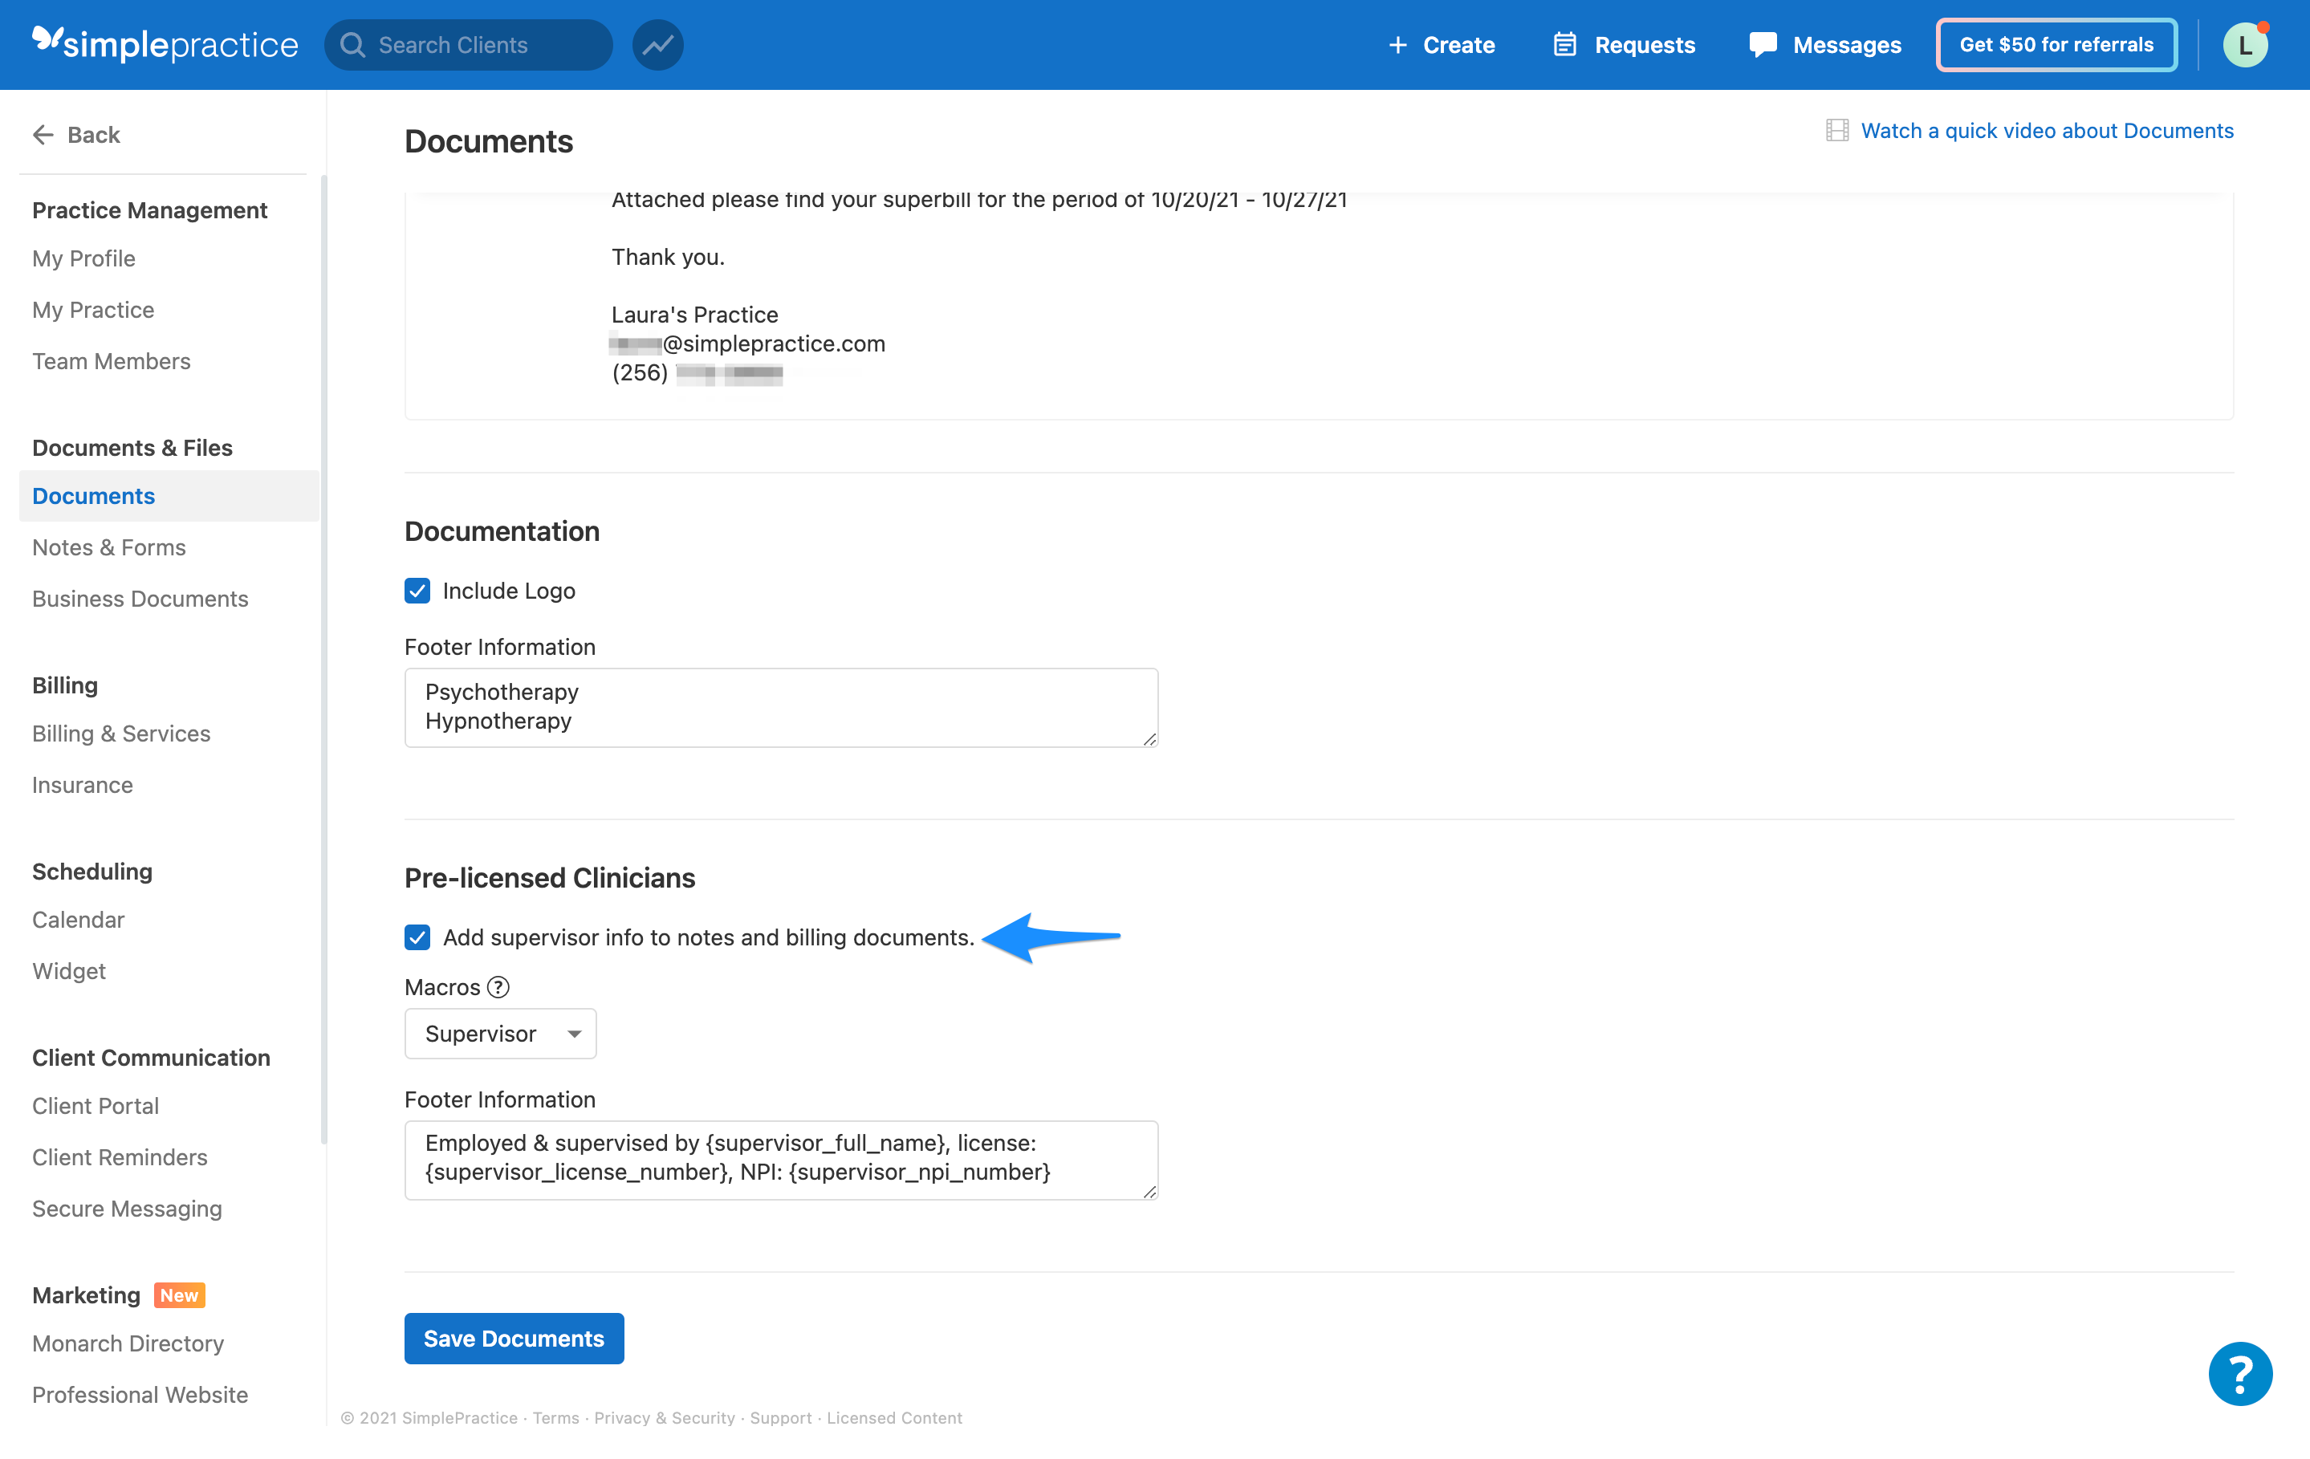Open the Macros help tooltip icon
Image resolution: width=2310 pixels, height=1459 pixels.
pos(497,987)
